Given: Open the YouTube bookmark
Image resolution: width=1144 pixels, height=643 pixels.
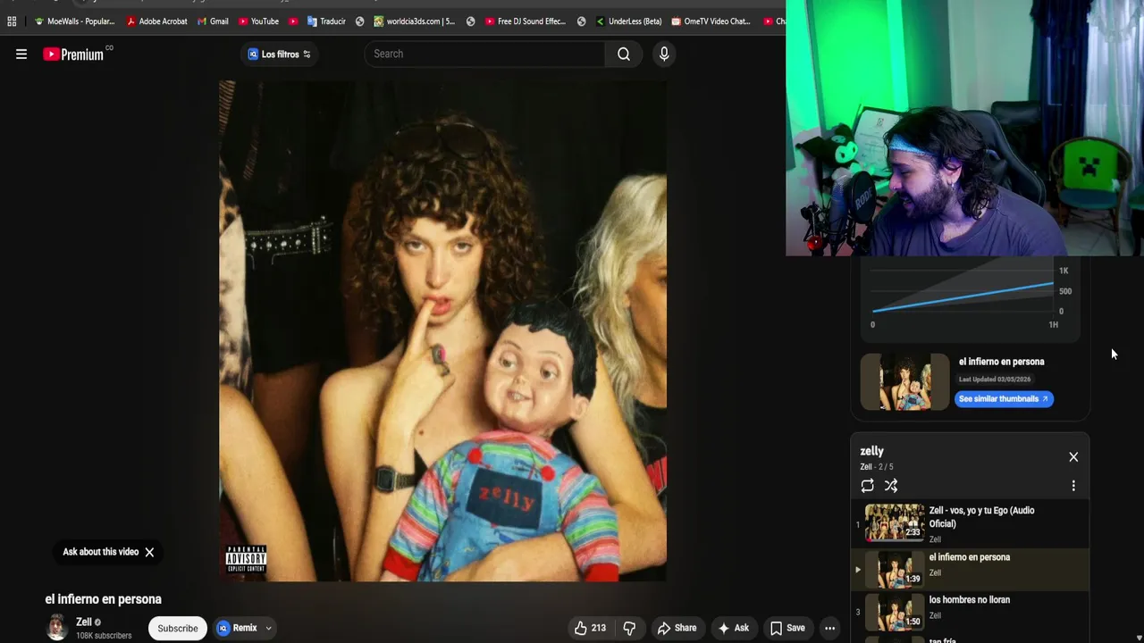Looking at the screenshot, I should [x=258, y=21].
